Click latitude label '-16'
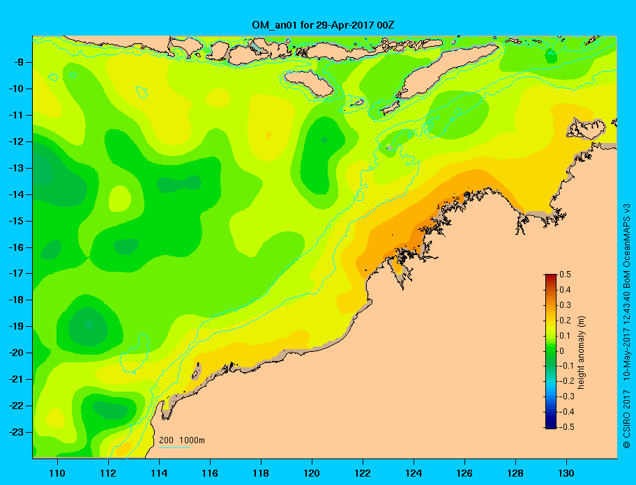Viewport: 636px width, 485px height. [x=15, y=247]
